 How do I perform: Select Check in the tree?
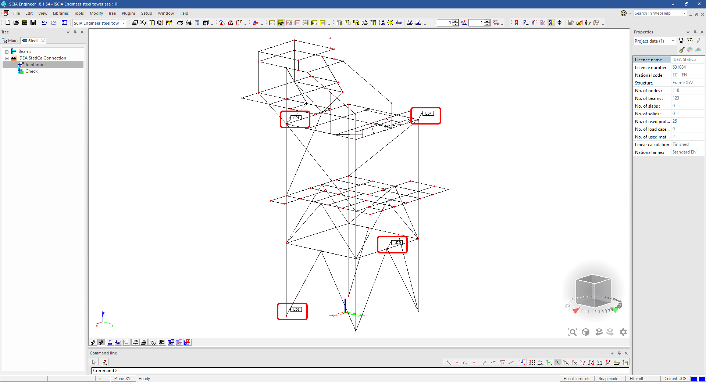point(31,71)
